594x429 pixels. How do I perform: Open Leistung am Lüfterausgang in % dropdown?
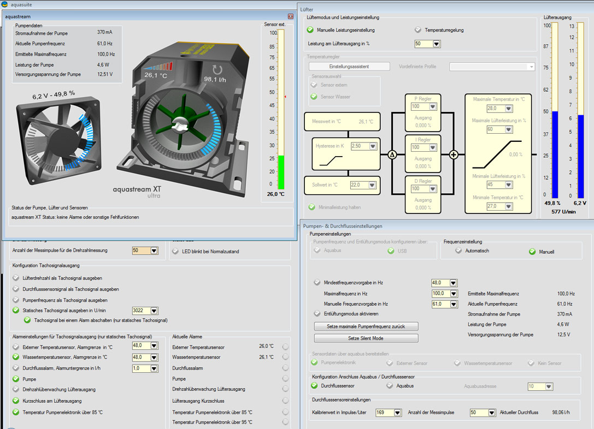[x=437, y=44]
